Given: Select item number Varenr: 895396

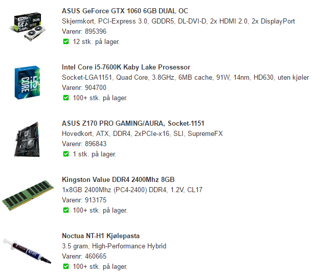Looking at the screenshot, I should [84, 31].
